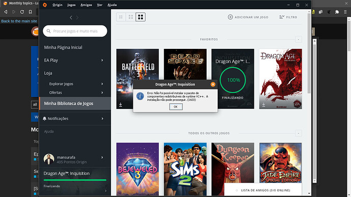
Task: Click the Notificações bell icon
Action: pyautogui.click(x=45, y=118)
